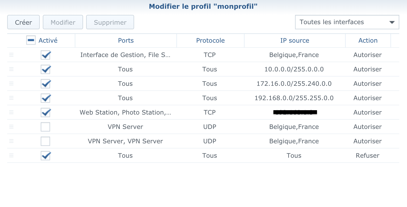Image resolution: width=407 pixels, height=207 pixels.
Task: Click drag handle of the Refuser rule row
Action: pos(11,155)
